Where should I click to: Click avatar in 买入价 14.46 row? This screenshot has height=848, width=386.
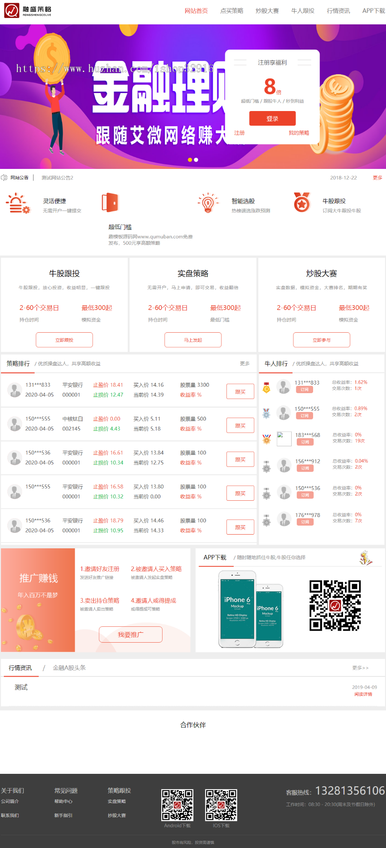coord(15,526)
